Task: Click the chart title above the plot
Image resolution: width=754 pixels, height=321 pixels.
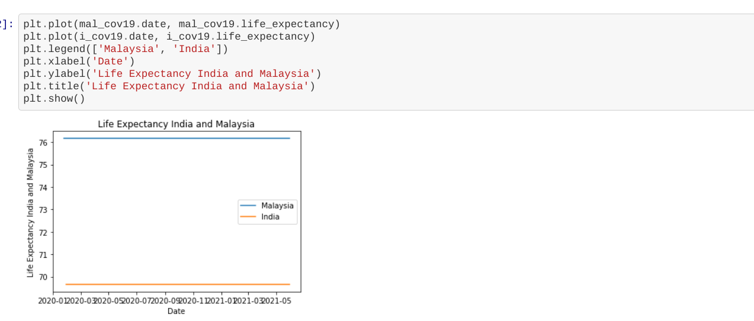Action: pyautogui.click(x=176, y=124)
